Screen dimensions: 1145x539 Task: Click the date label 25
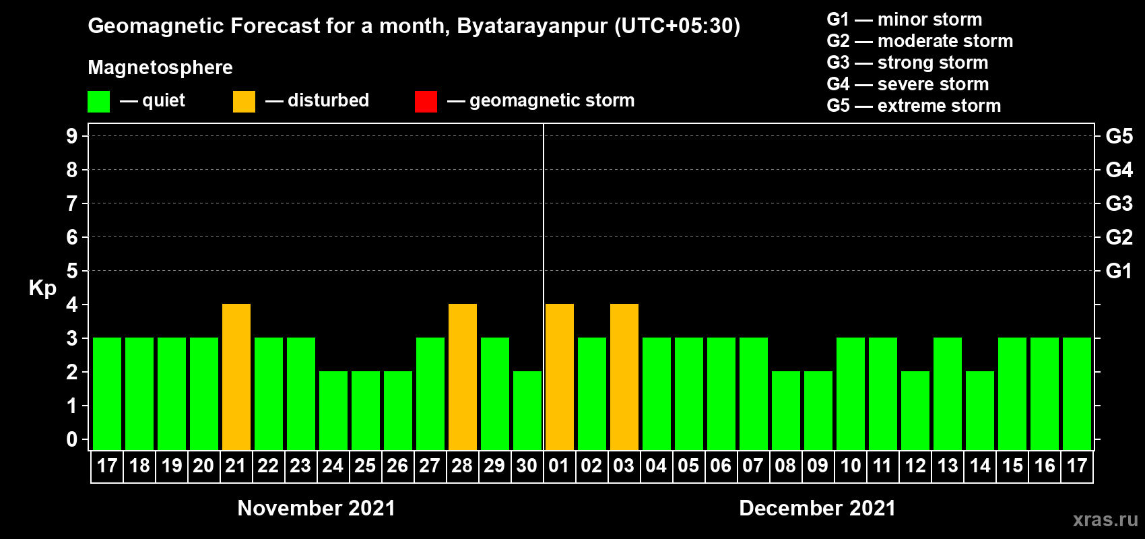click(x=366, y=466)
